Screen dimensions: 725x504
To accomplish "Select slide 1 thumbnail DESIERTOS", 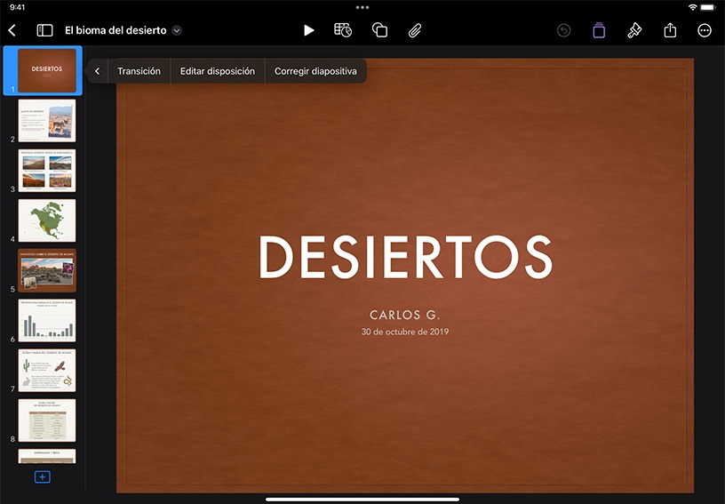I will [x=47, y=71].
